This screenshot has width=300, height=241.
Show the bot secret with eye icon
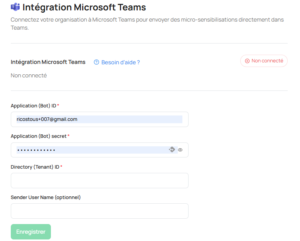point(180,150)
